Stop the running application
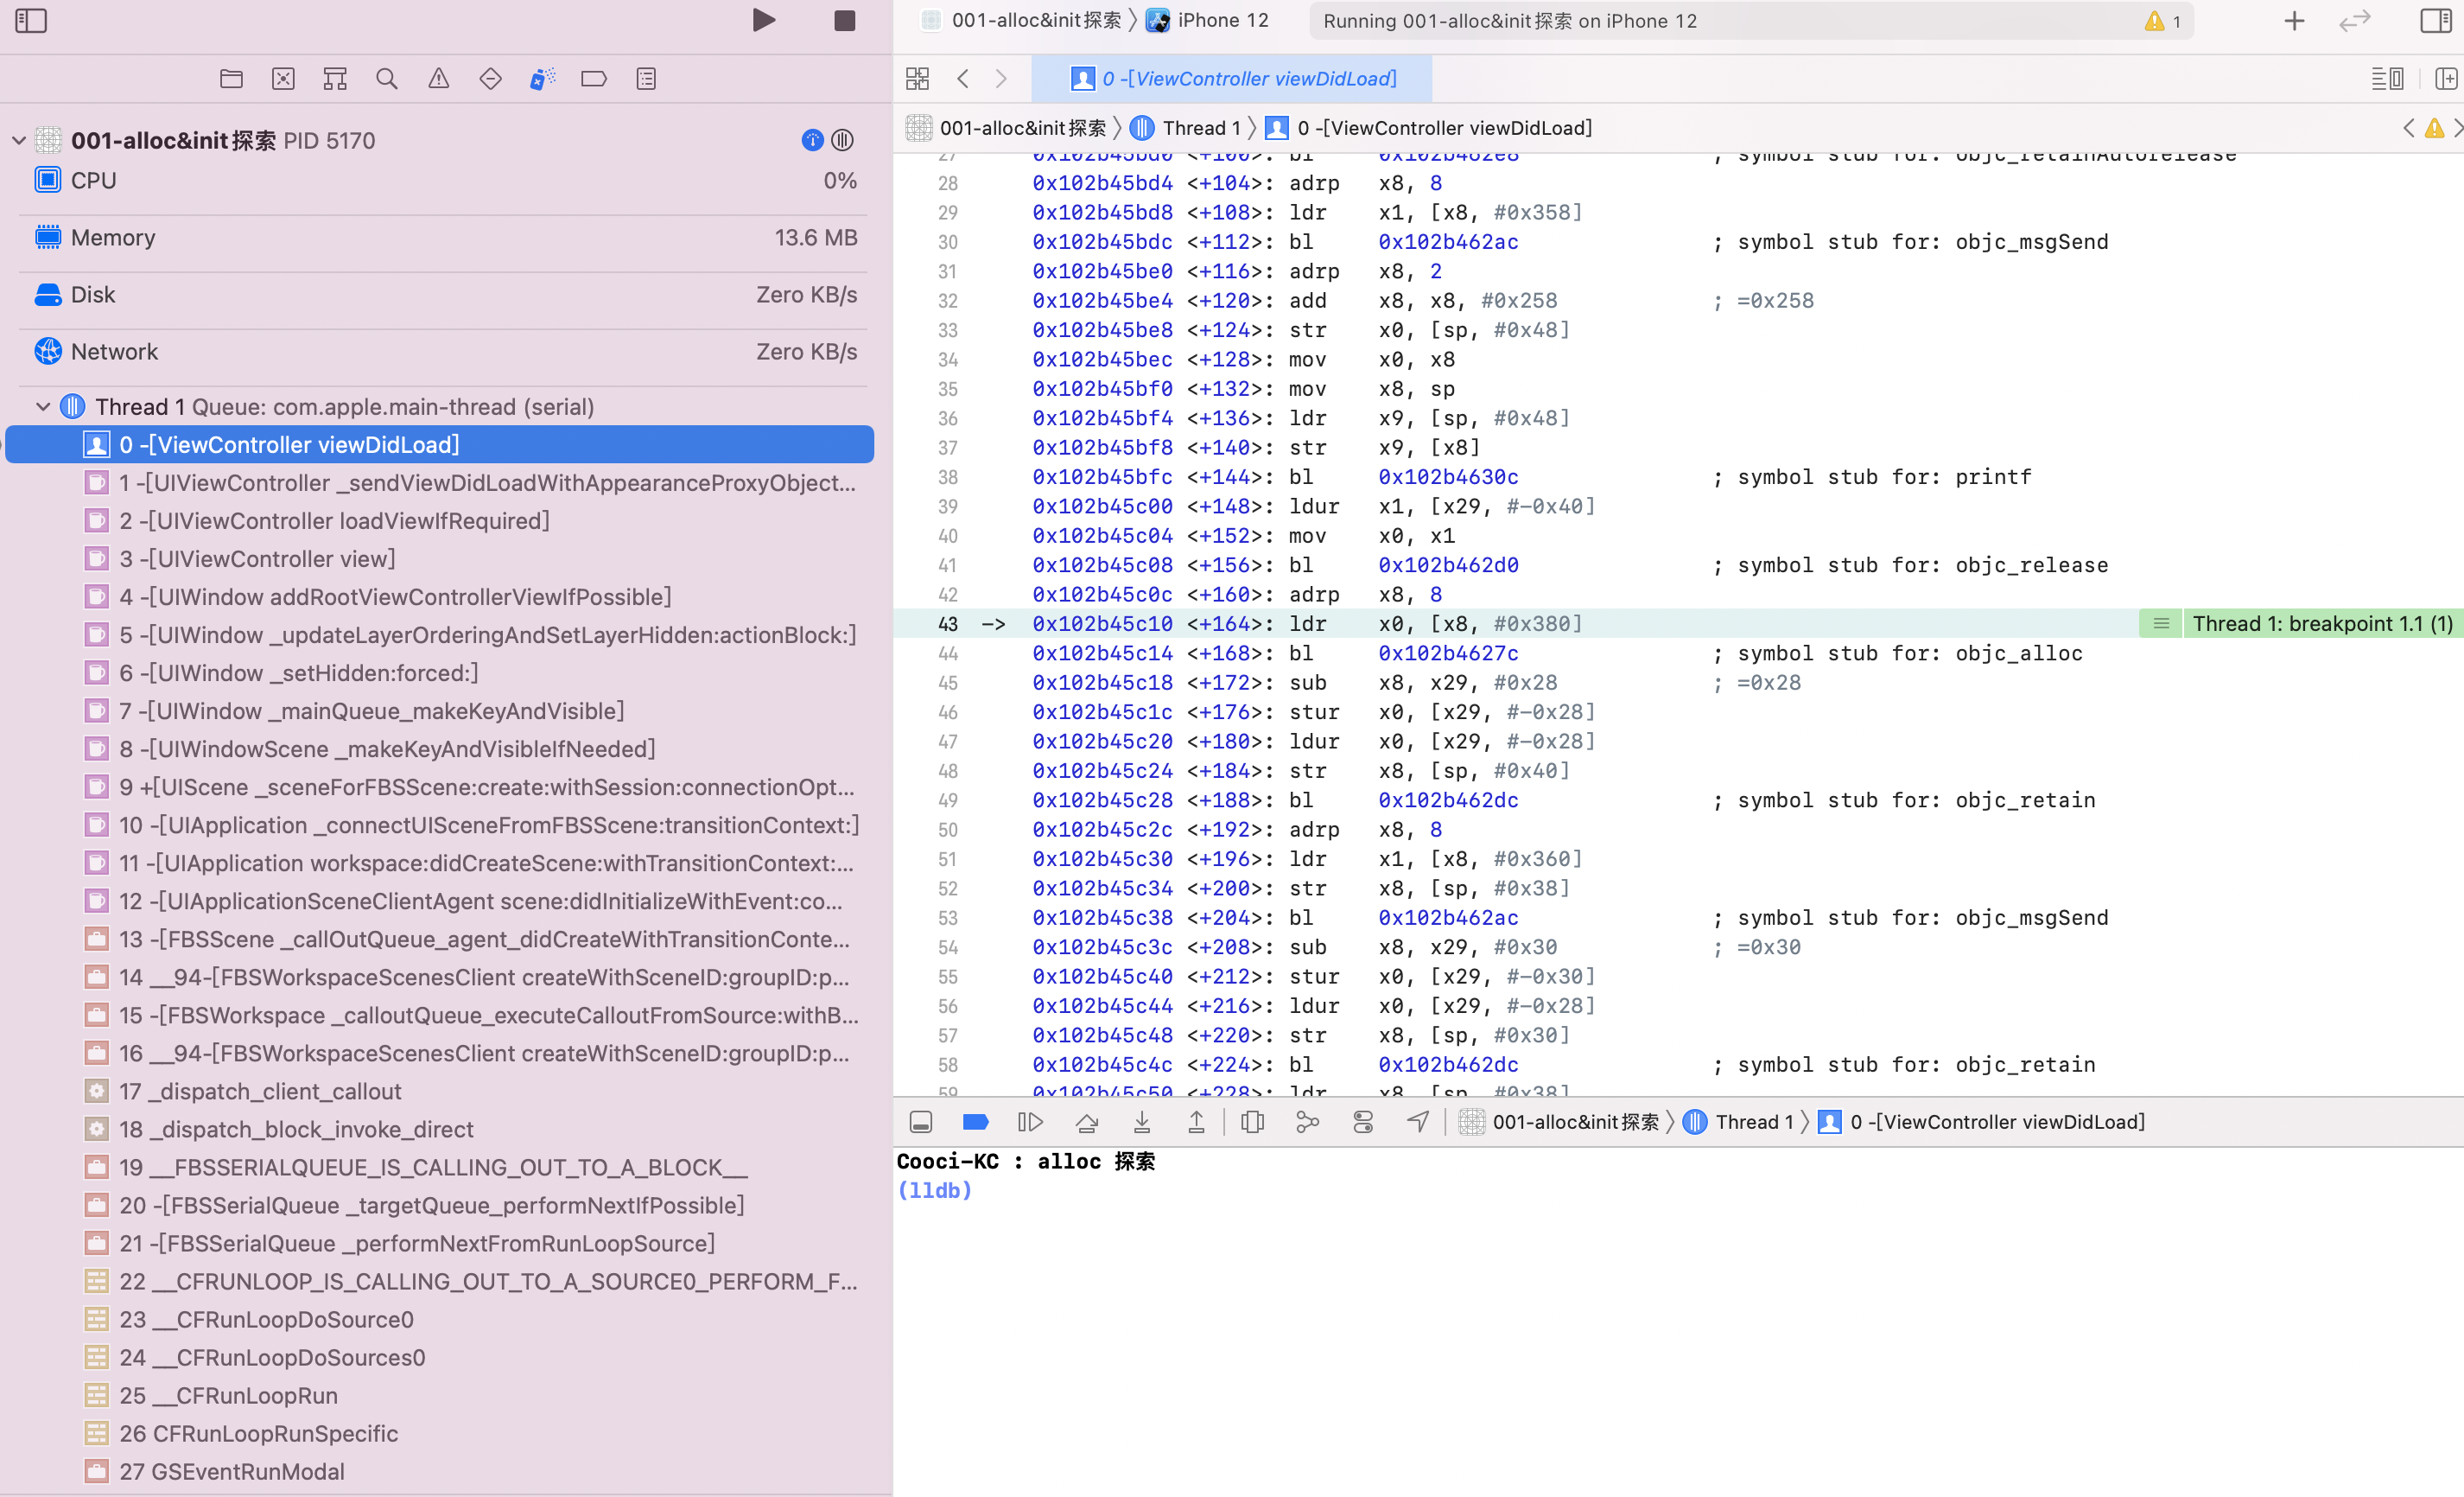 [x=845, y=20]
